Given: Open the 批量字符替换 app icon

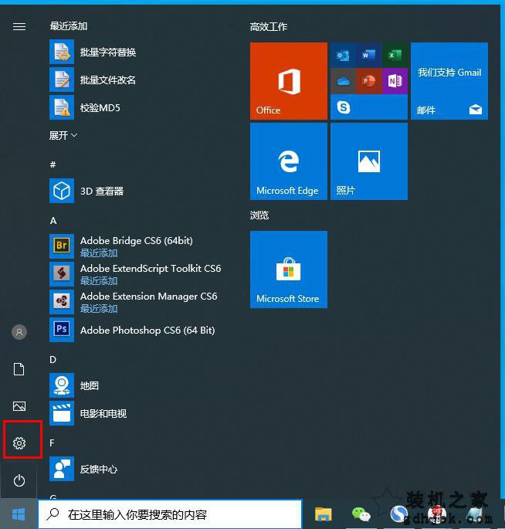Looking at the screenshot, I should click(x=62, y=52).
